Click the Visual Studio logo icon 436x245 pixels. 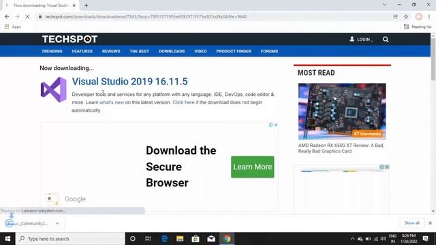tap(54, 90)
